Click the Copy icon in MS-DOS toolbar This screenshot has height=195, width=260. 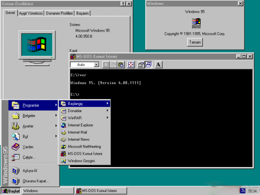[x=113, y=65]
